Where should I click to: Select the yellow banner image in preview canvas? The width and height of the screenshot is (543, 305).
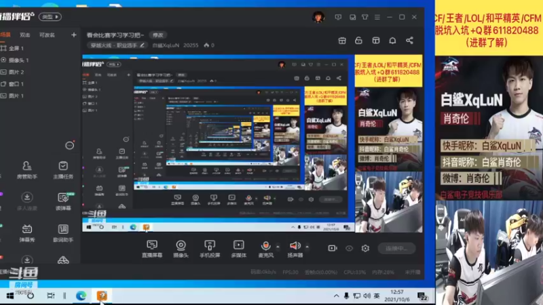pyautogui.click(x=388, y=71)
